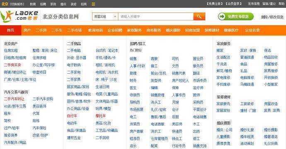Click the 留言/建议 link in top bar

(x=269, y=4)
